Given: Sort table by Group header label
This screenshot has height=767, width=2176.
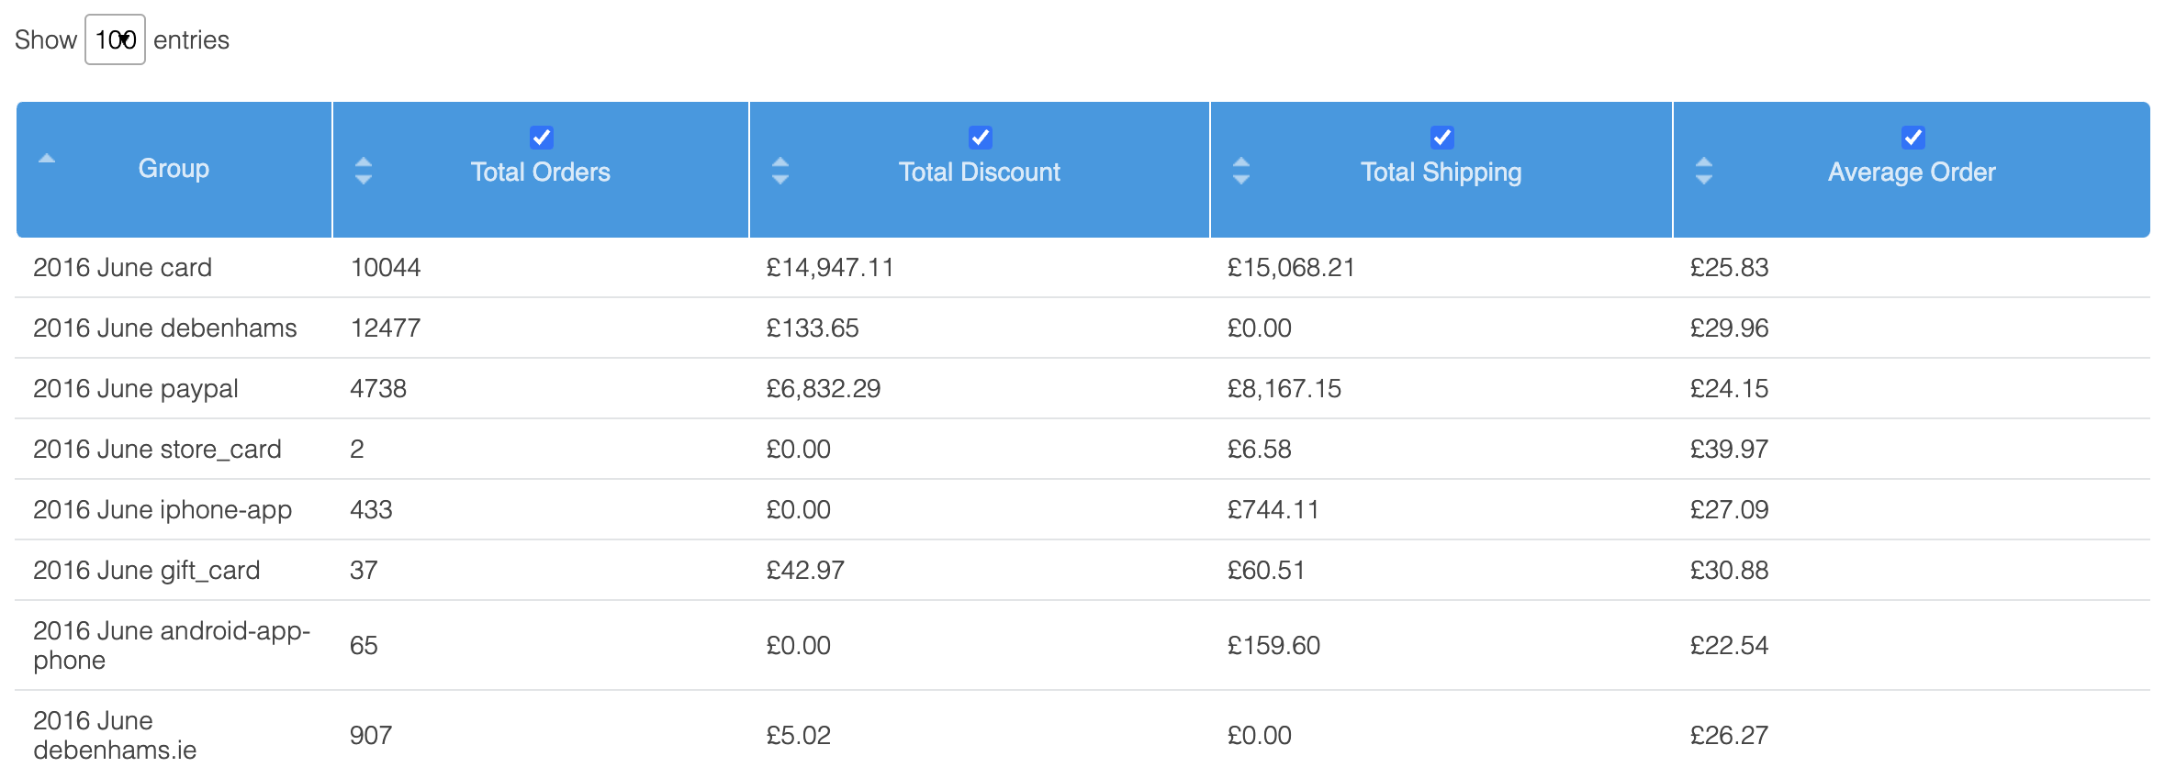Looking at the screenshot, I should coord(174,169).
